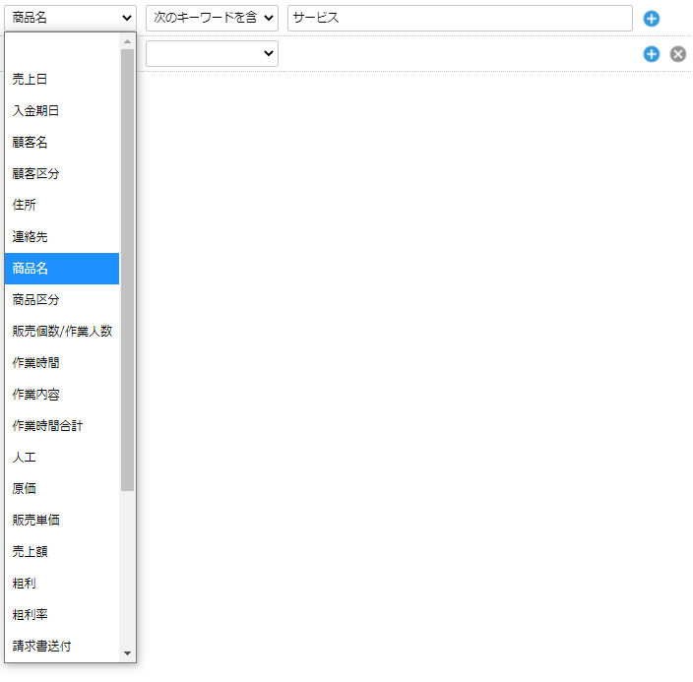Pick the 住所 option

pos(62,206)
